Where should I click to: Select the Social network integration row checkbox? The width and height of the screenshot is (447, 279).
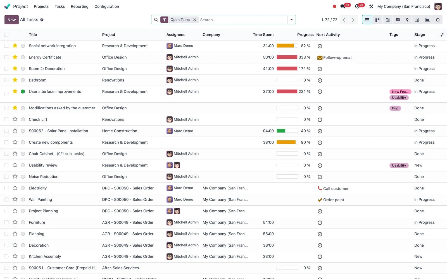(x=6, y=46)
